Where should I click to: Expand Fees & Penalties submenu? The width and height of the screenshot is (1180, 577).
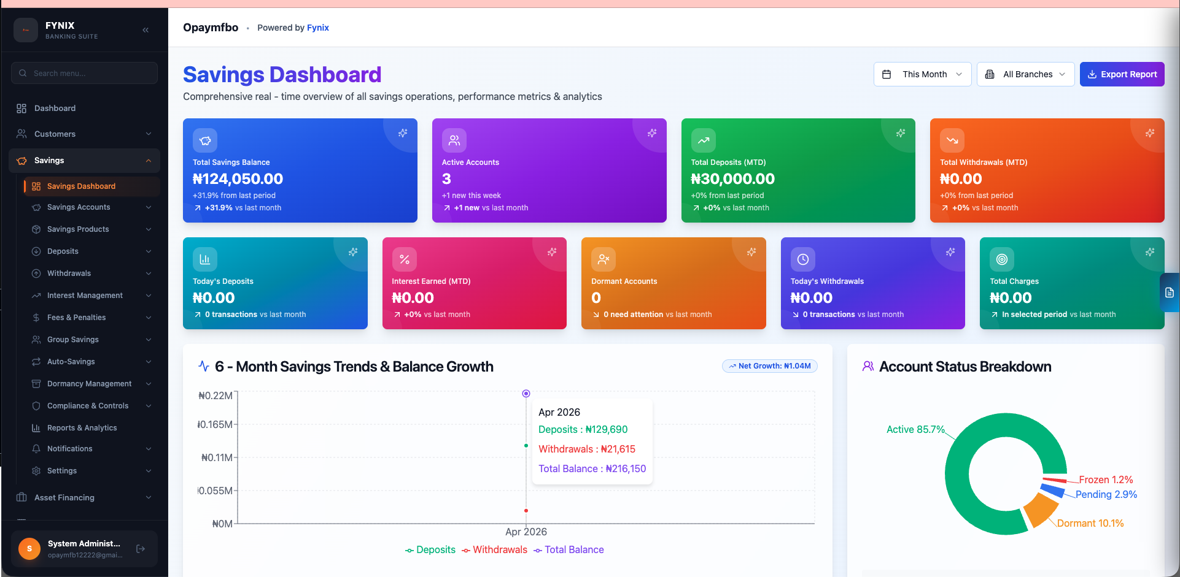coord(91,318)
